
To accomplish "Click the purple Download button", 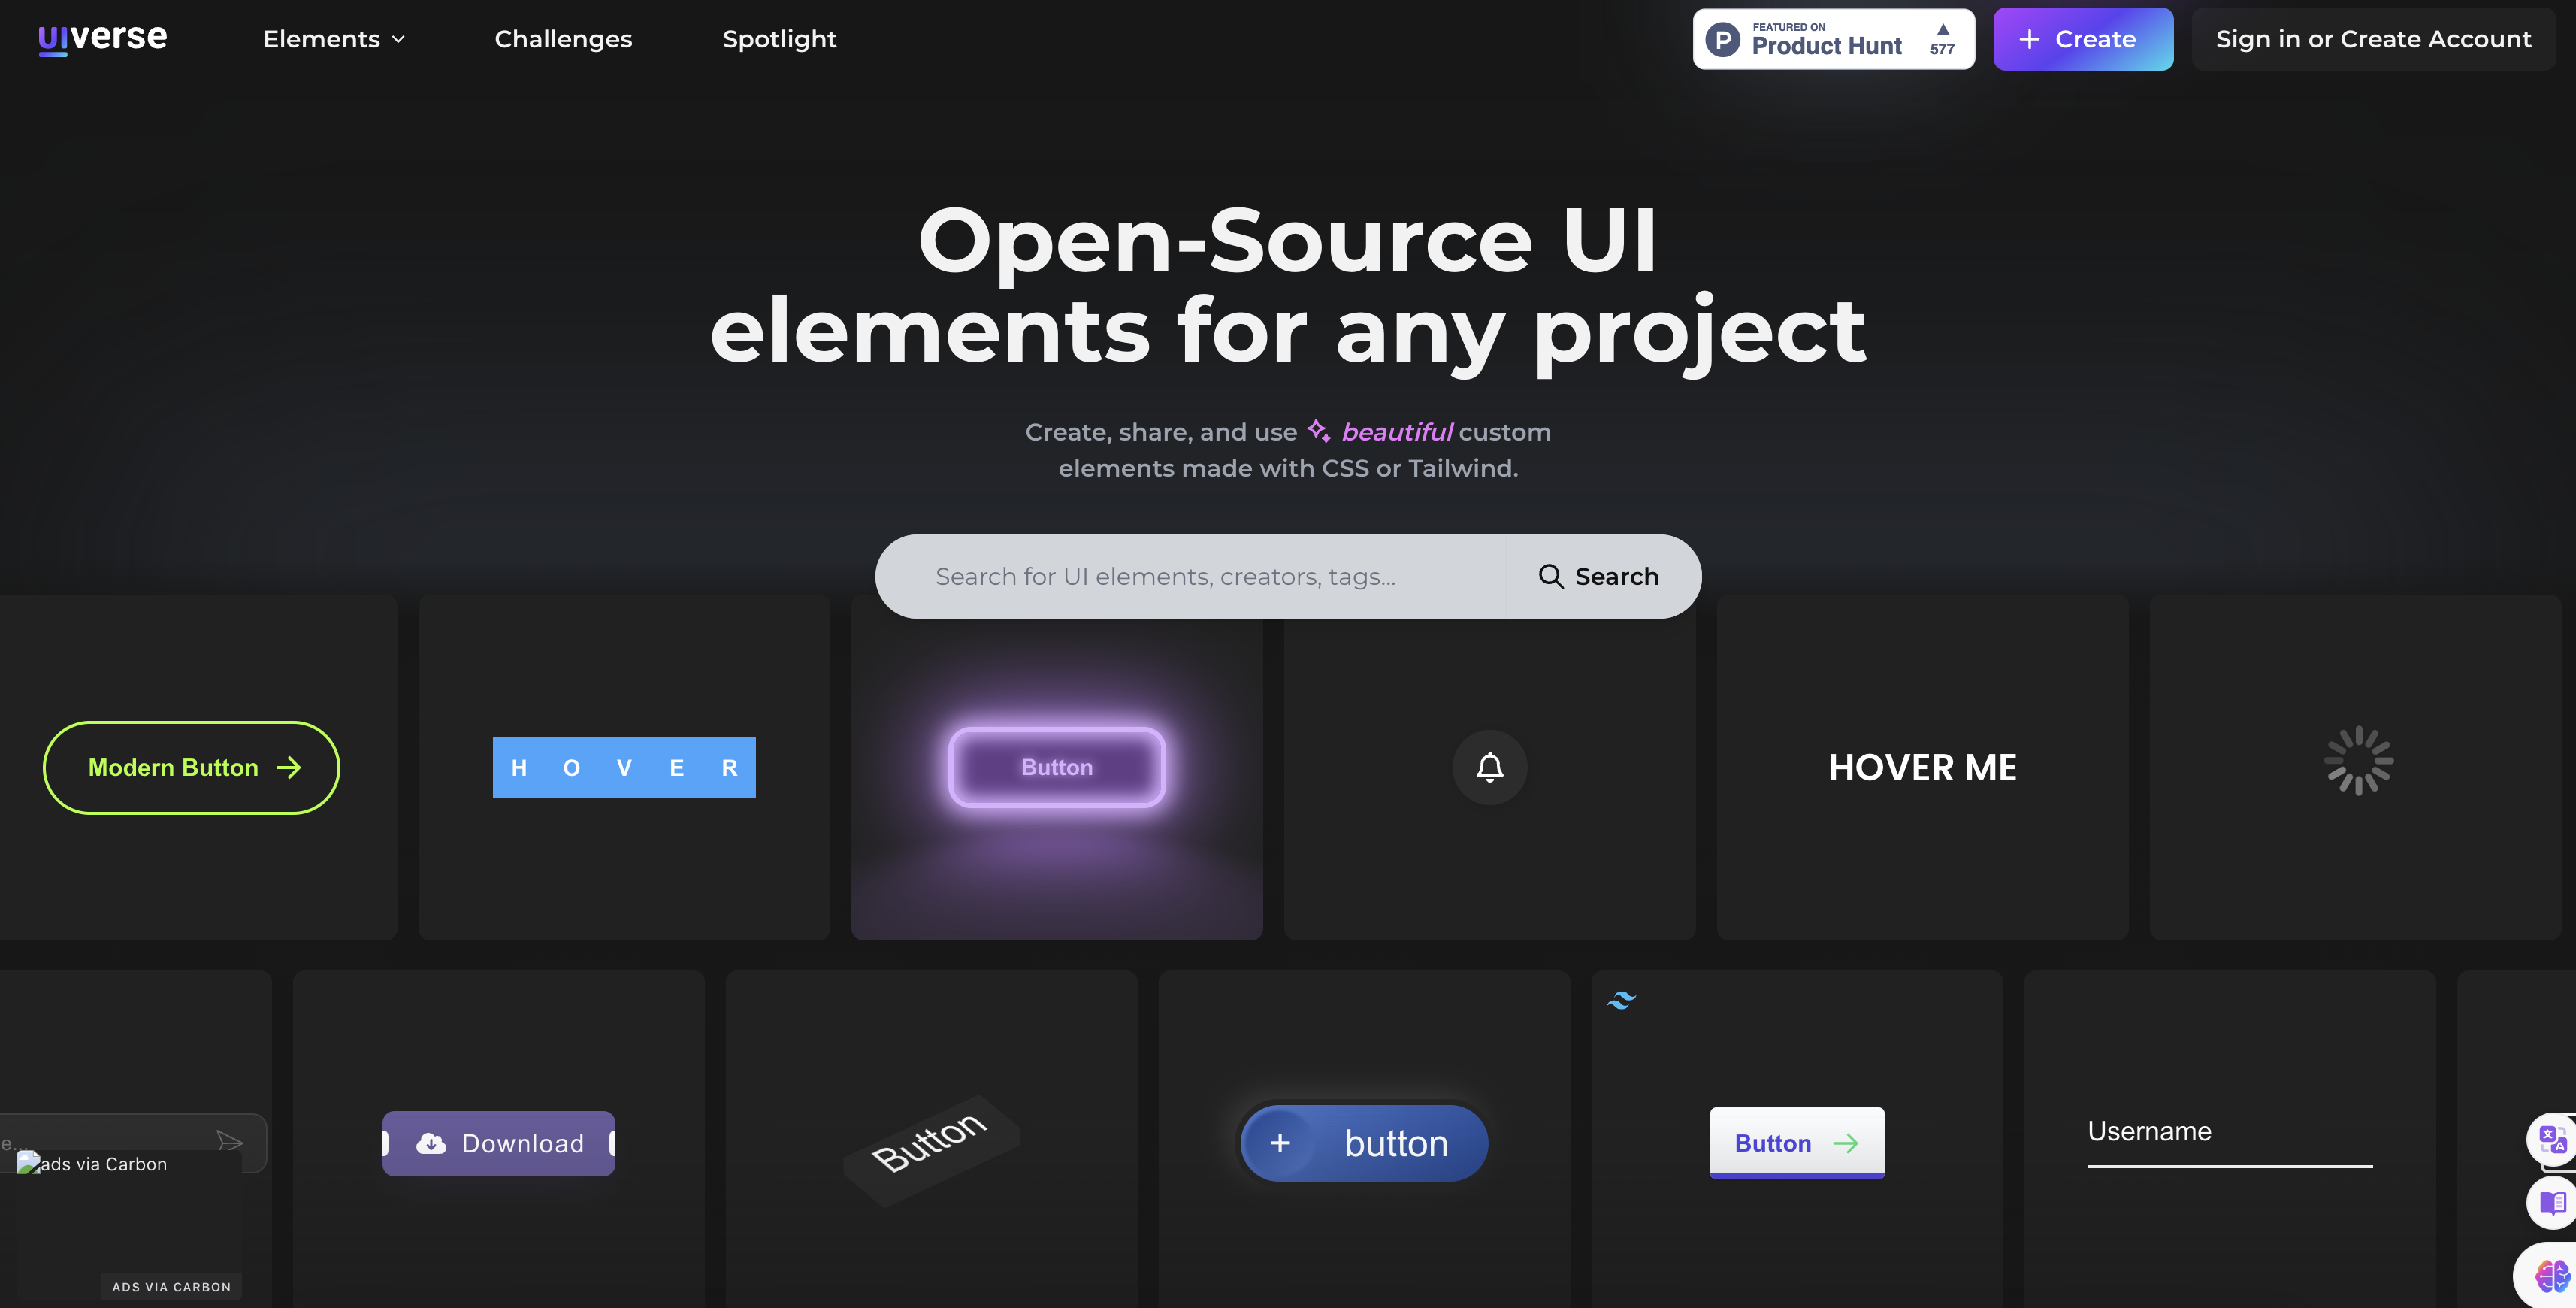I will (x=498, y=1143).
